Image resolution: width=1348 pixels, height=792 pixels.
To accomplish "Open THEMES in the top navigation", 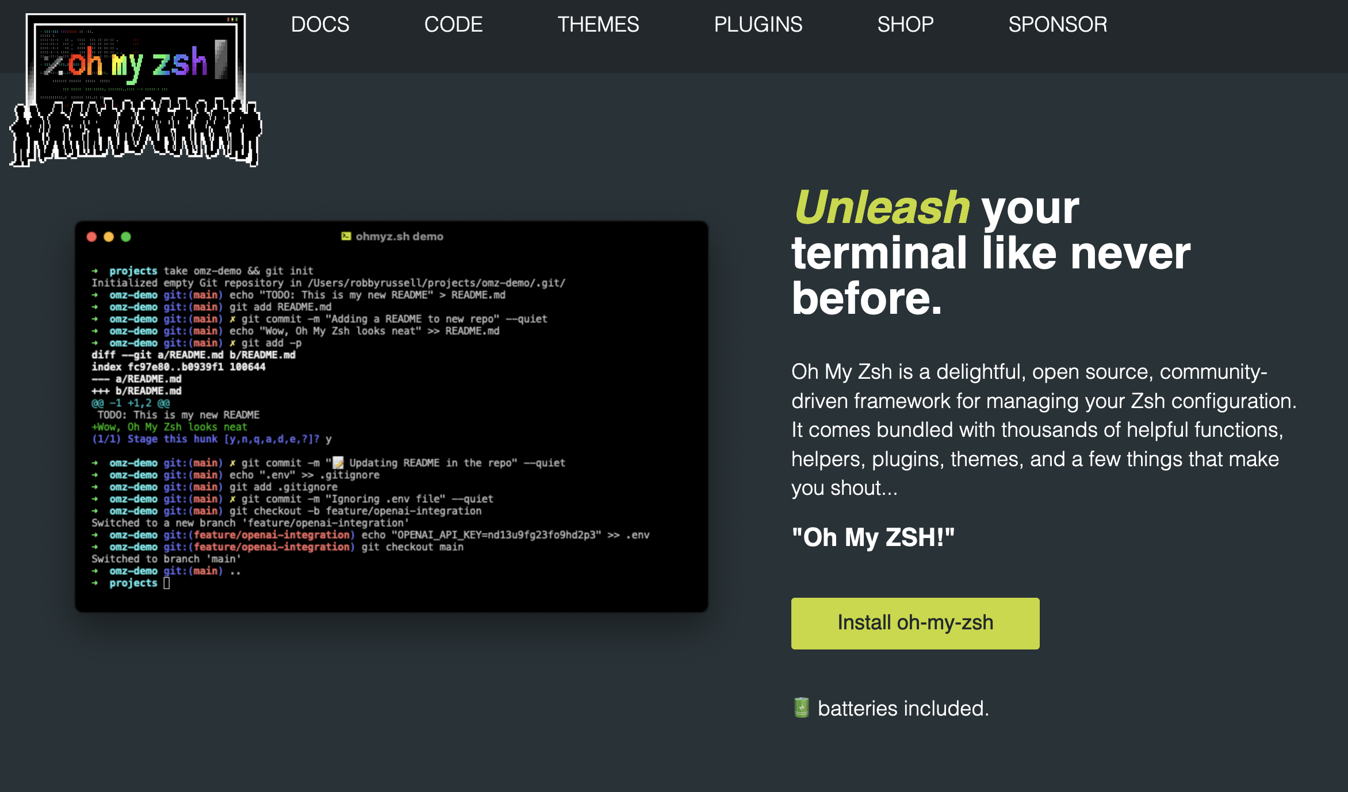I will [598, 24].
